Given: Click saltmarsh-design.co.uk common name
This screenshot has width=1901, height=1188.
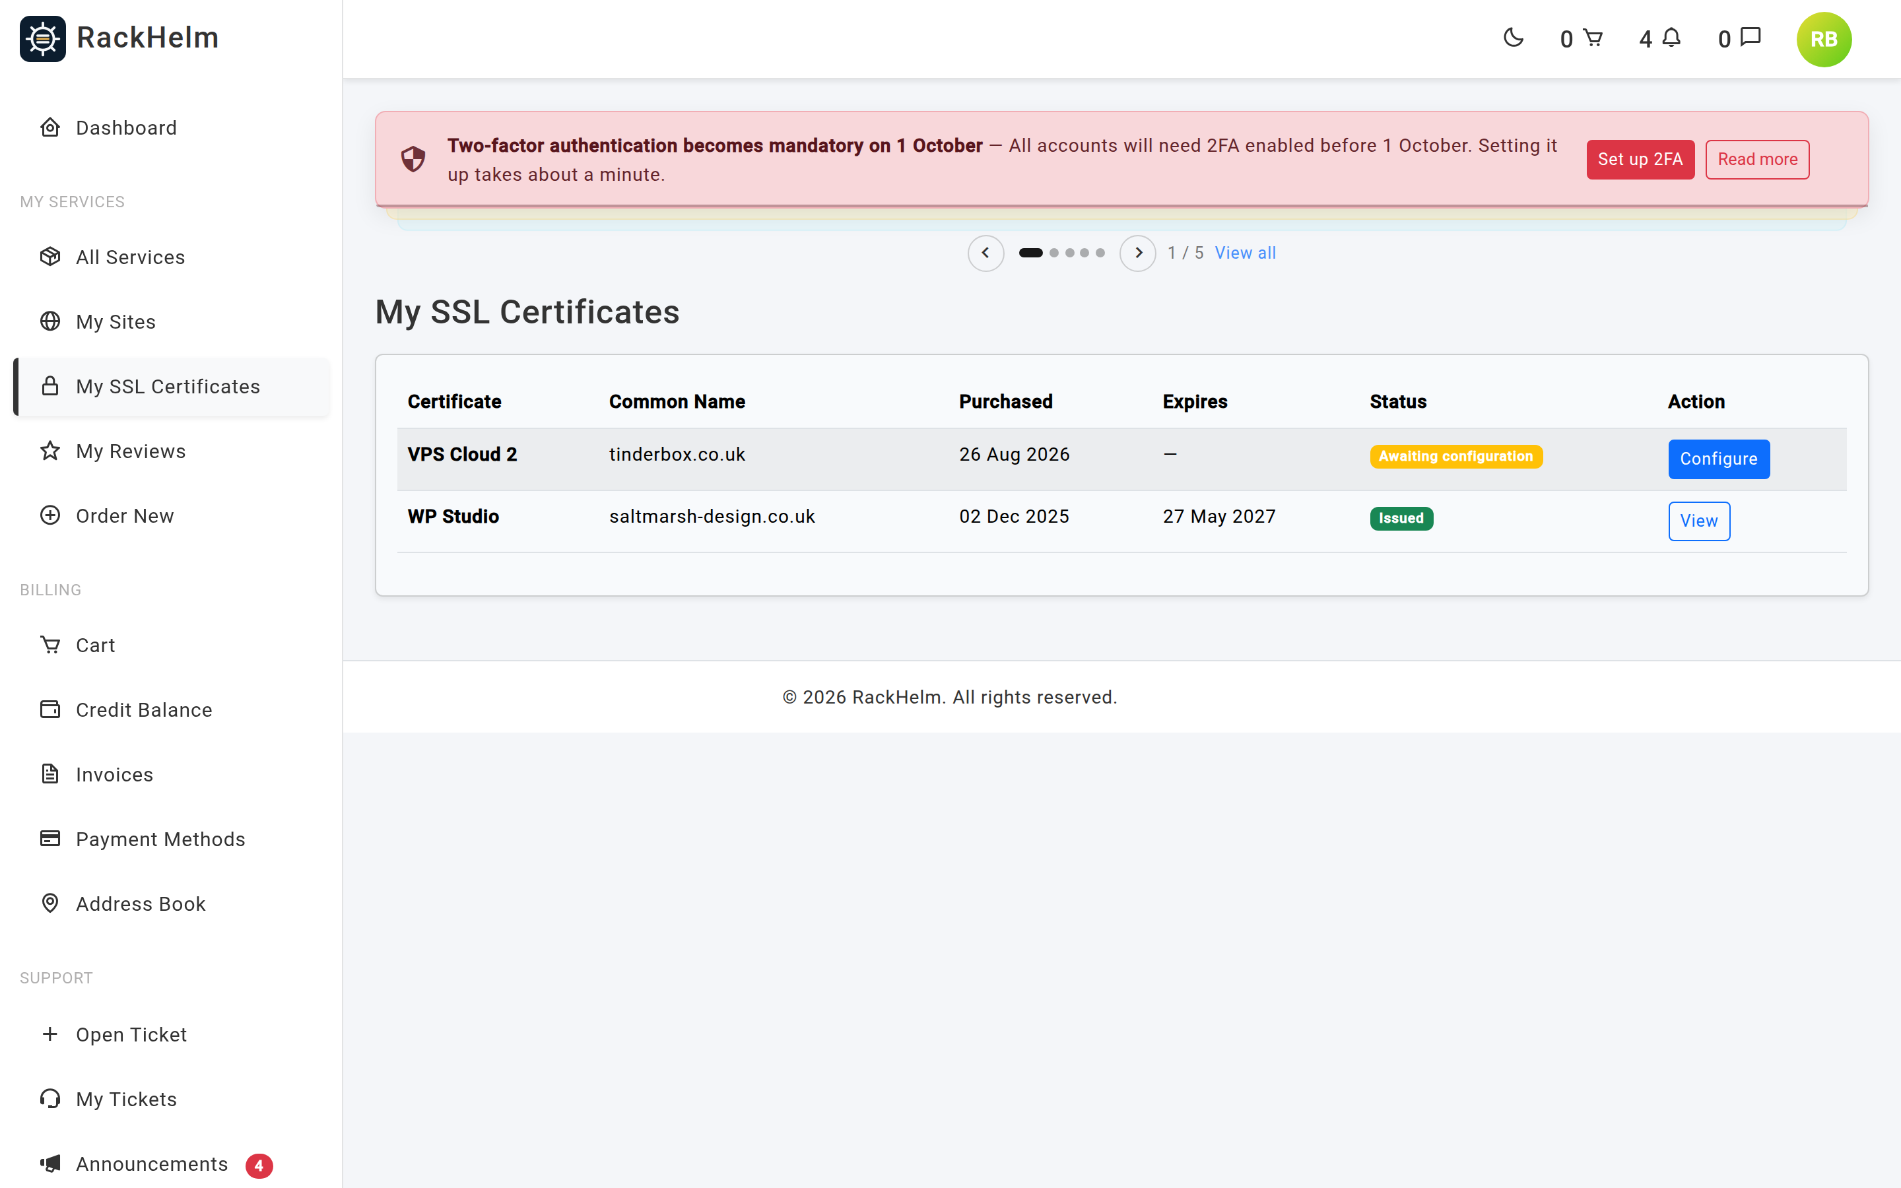Looking at the screenshot, I should click(712, 516).
